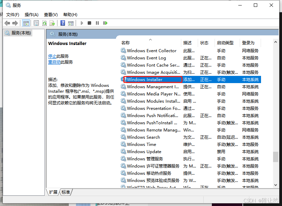Click gear icon of Windows Image Acquisition

coord(123,72)
